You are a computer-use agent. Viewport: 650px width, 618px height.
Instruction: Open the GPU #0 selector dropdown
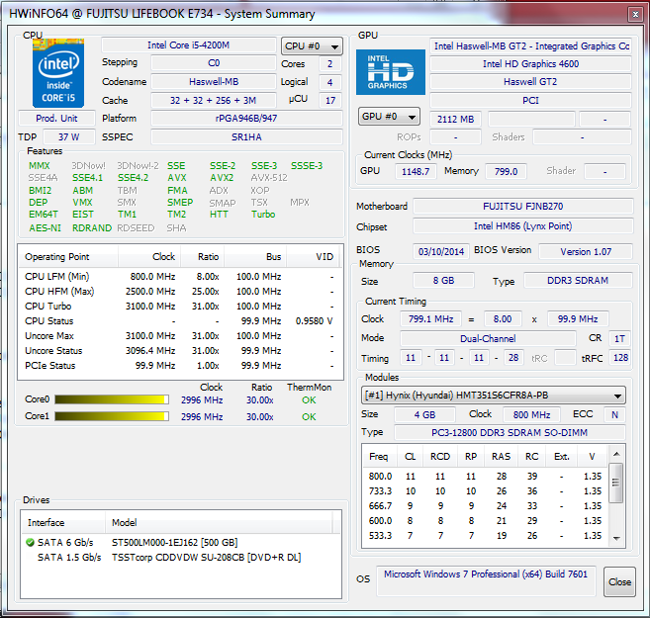389,117
